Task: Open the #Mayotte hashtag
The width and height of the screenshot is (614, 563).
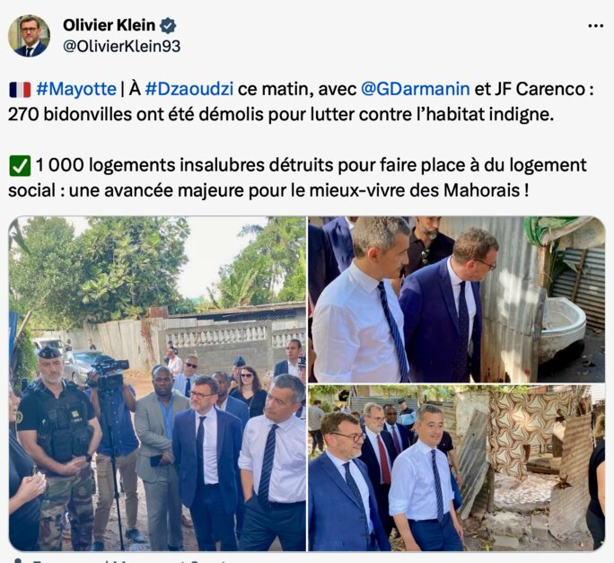Action: pyautogui.click(x=76, y=89)
